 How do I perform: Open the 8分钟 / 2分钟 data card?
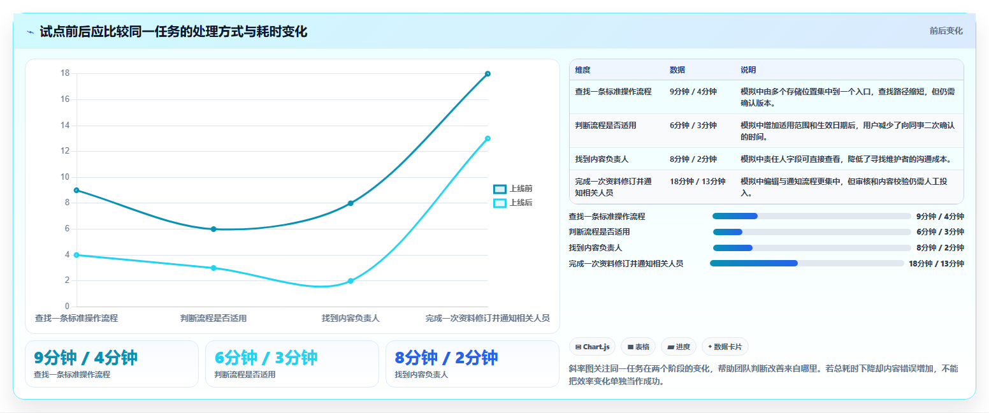472,364
